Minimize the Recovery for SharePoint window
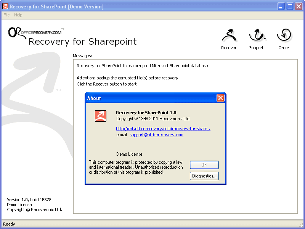Screen dimensions: 305x229 pyautogui.click(x=281, y=6)
